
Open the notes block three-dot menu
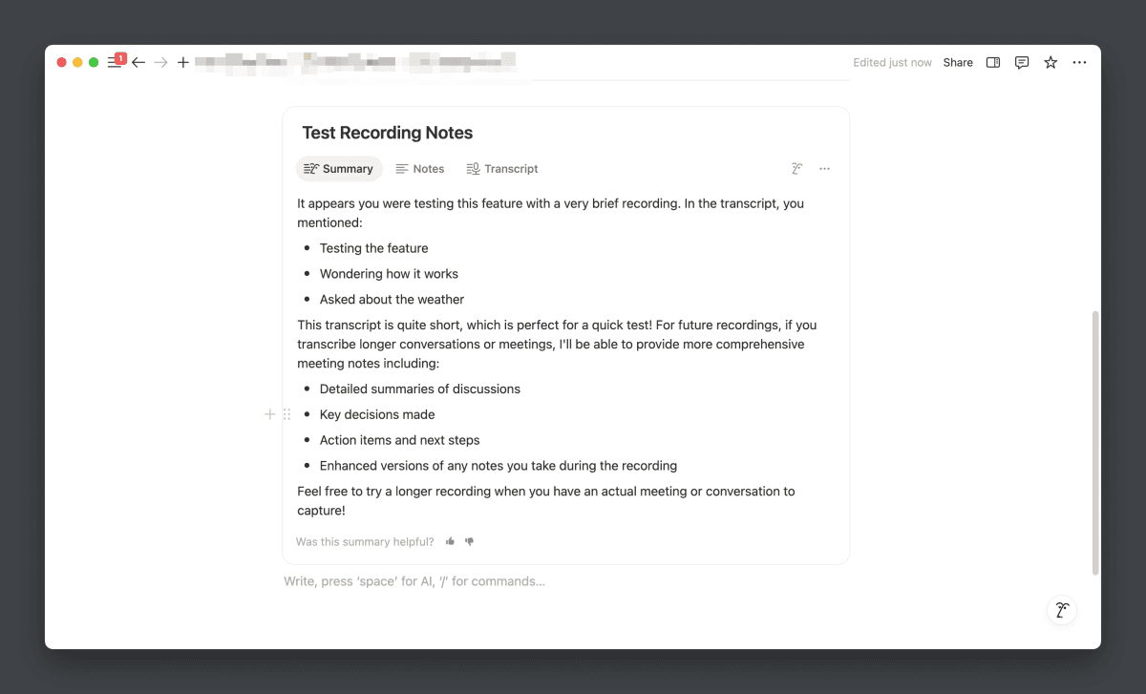(x=825, y=169)
